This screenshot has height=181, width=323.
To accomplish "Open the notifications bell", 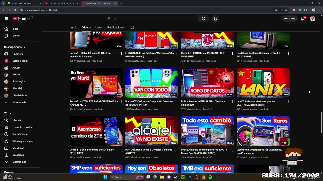I will click(x=303, y=19).
